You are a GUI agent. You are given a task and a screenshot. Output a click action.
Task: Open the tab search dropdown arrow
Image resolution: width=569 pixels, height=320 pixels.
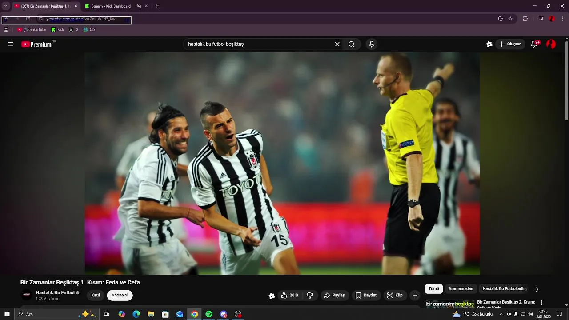pos(6,6)
